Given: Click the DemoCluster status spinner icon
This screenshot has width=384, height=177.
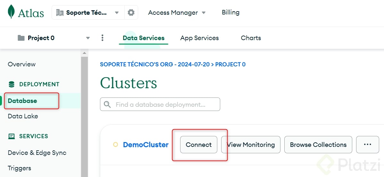Looking at the screenshot, I should coord(115,145).
